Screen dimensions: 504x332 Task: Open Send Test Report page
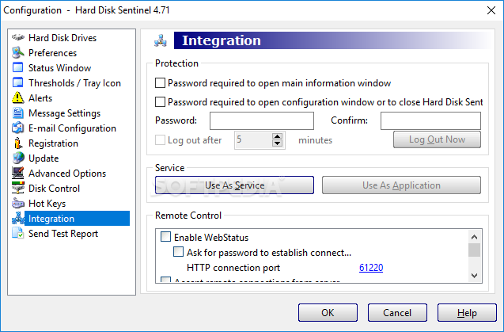(63, 234)
